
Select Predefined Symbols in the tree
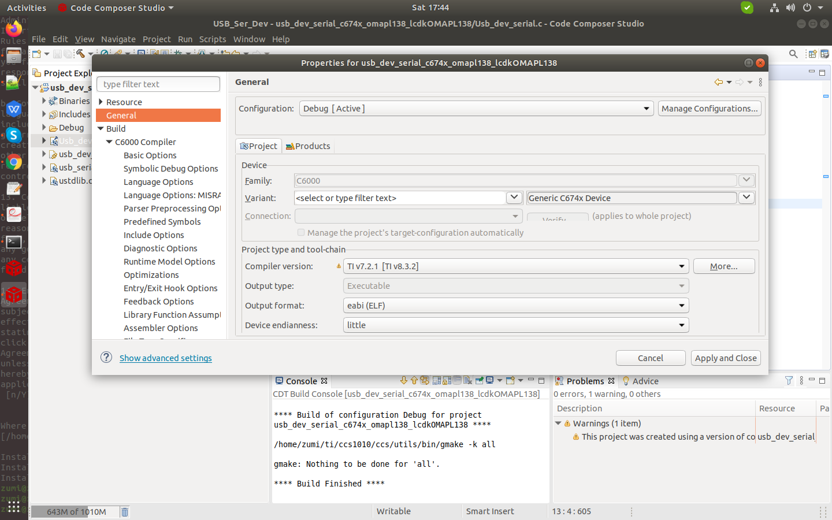(x=162, y=222)
